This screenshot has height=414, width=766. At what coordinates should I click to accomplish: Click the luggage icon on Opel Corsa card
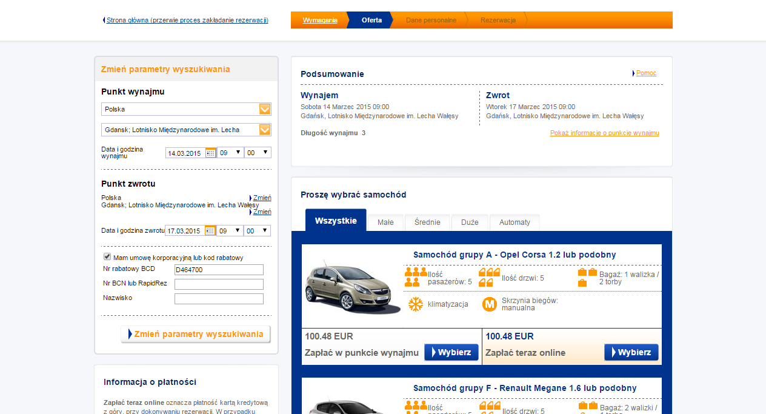point(587,277)
